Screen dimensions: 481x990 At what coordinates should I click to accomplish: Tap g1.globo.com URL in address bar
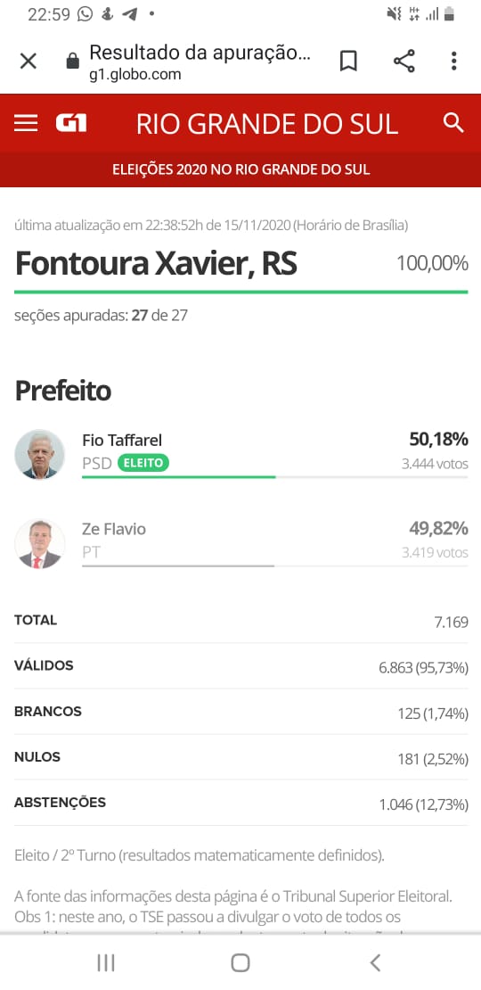pyautogui.click(x=135, y=75)
